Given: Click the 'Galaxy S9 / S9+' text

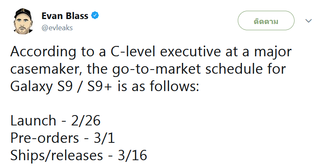Looking at the screenshot, I should tap(61, 87).
